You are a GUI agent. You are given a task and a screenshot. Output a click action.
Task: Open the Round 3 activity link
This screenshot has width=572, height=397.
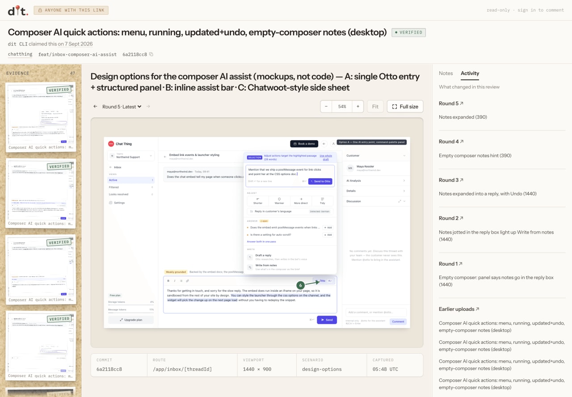451,180
